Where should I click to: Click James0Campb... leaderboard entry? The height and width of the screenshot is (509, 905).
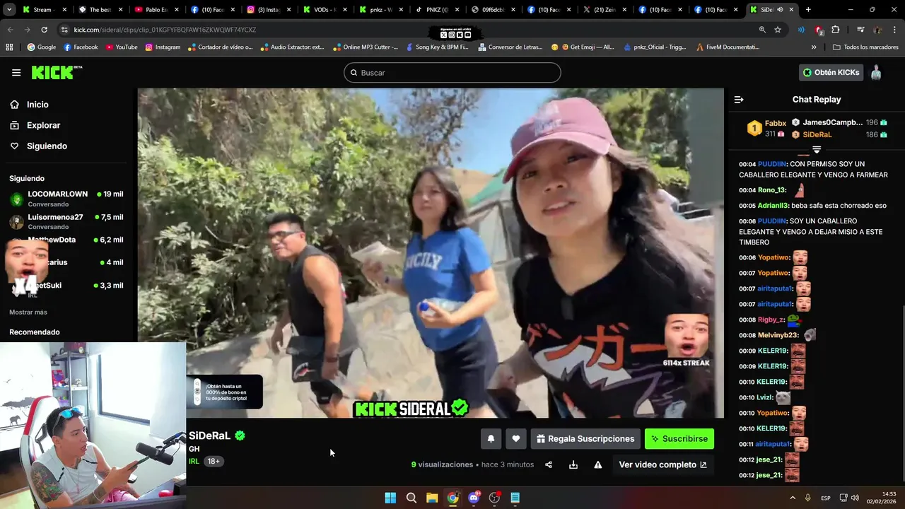[x=839, y=122]
